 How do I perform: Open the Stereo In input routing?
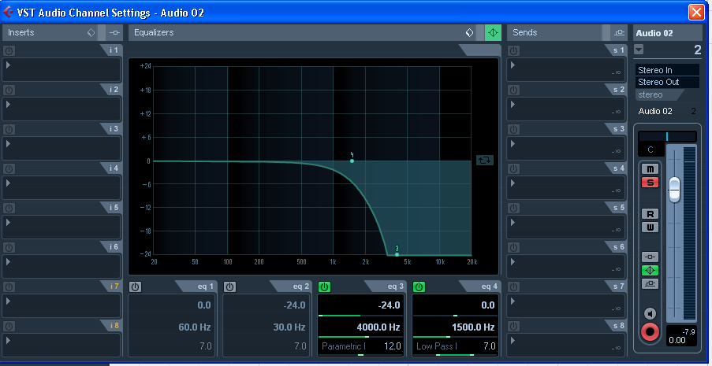[668, 70]
